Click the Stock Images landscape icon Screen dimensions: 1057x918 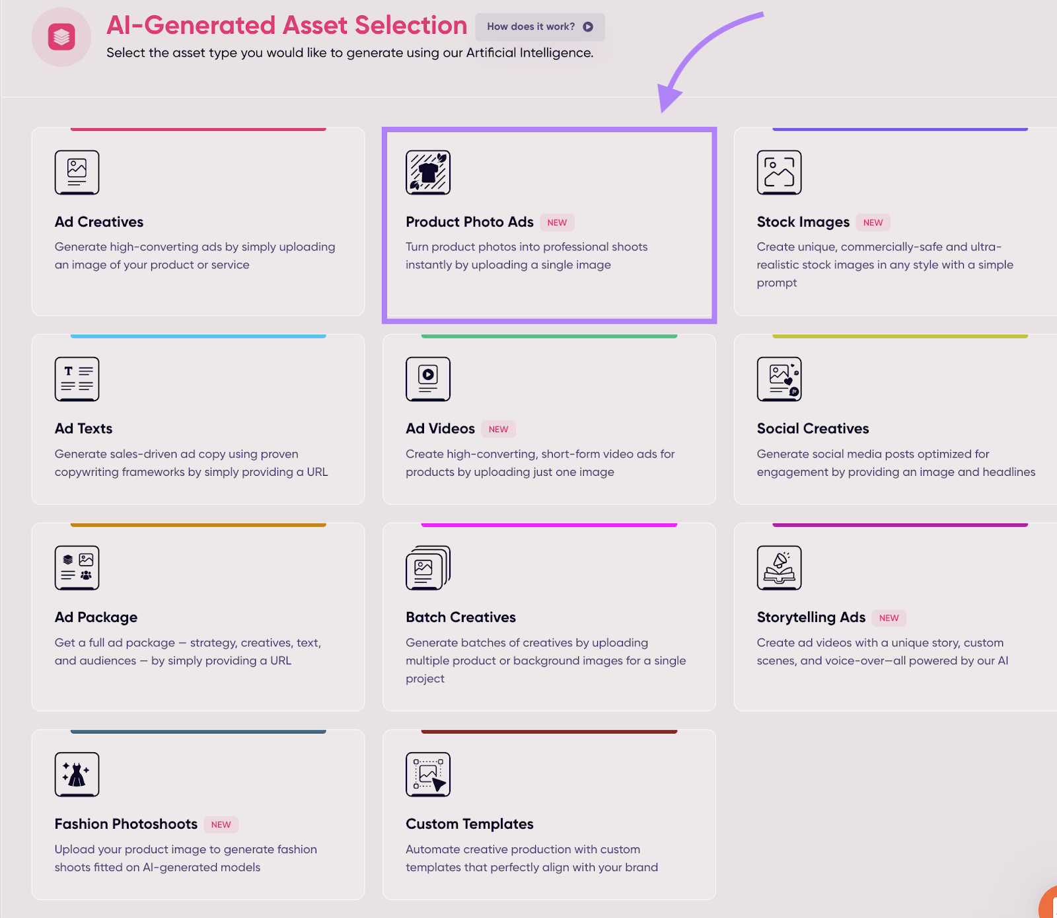click(x=779, y=172)
